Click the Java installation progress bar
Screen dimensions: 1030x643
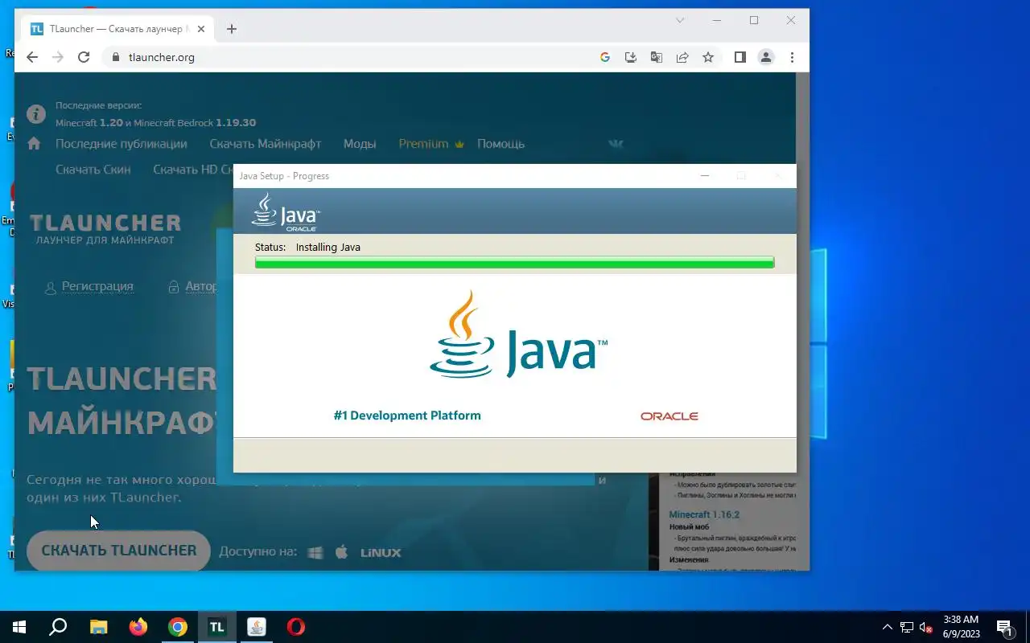[x=514, y=262]
